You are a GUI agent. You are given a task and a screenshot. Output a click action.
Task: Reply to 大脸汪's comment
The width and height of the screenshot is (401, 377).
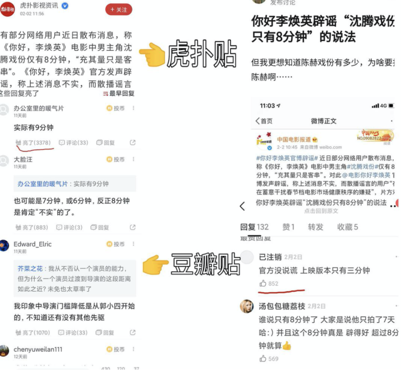[x=100, y=227]
